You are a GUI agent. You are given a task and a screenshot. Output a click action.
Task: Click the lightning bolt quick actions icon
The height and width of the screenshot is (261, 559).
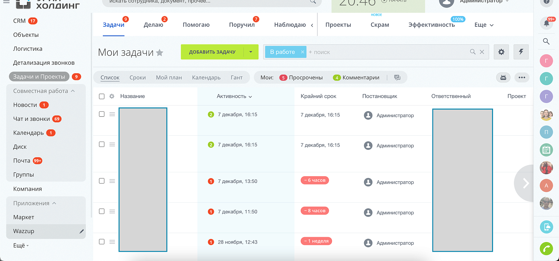point(521,52)
